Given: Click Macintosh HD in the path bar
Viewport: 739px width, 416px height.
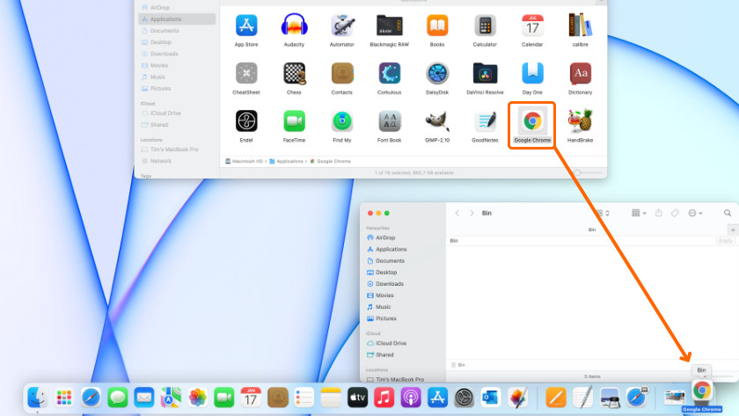Looking at the screenshot, I should [244, 161].
